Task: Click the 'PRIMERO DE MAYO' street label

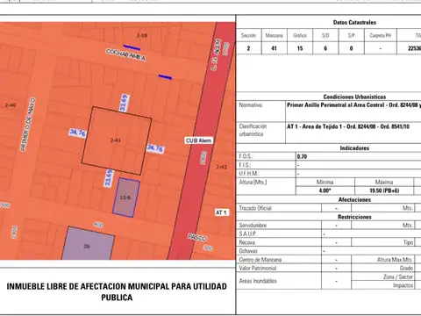Action: click(x=28, y=125)
